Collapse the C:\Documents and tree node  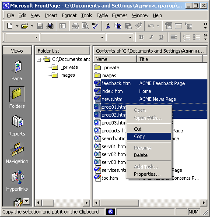(38, 60)
